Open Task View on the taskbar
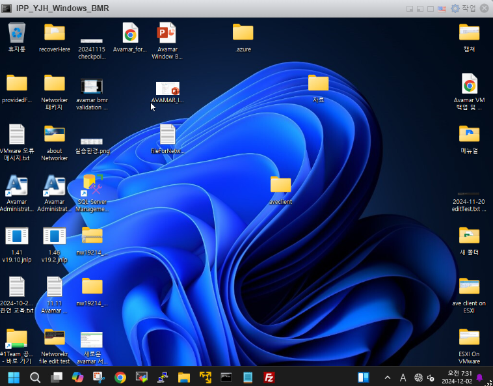493x386 pixels. coord(57,377)
